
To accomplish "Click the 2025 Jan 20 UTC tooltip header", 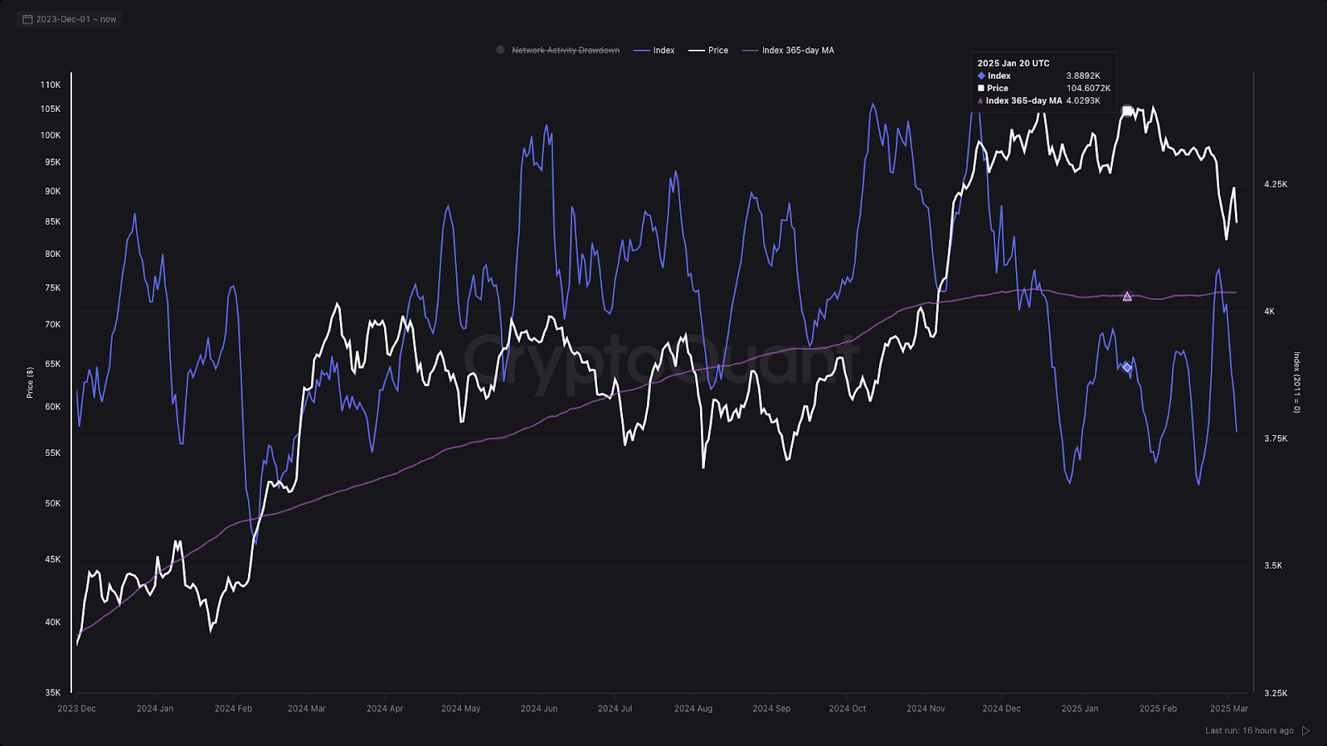I will point(1013,64).
